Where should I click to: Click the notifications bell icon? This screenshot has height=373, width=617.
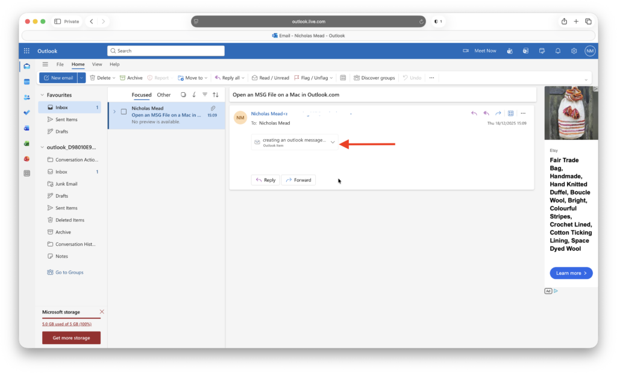tap(558, 51)
